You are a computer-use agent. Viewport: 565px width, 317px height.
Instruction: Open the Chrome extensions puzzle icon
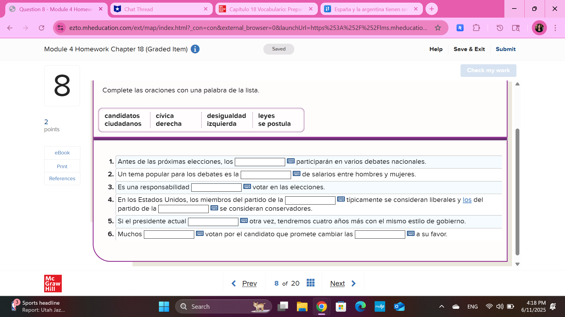click(476, 28)
